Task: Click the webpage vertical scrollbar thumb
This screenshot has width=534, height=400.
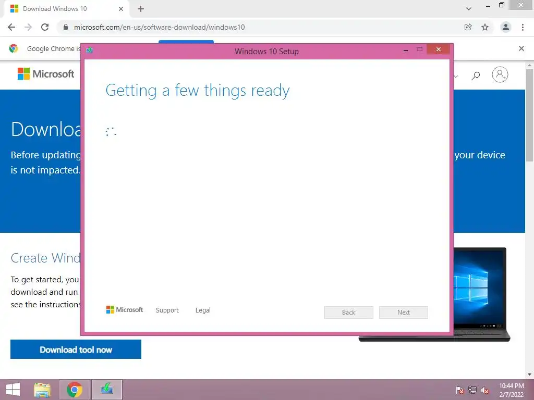Action: [x=530, y=115]
